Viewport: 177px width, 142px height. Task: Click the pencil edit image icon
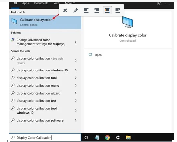(75, 10)
